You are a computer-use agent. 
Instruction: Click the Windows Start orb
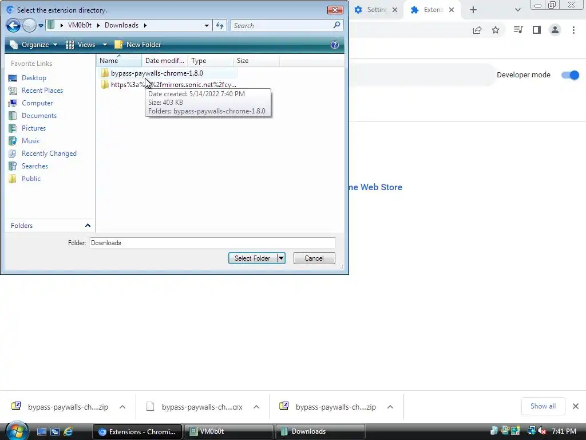click(17, 431)
